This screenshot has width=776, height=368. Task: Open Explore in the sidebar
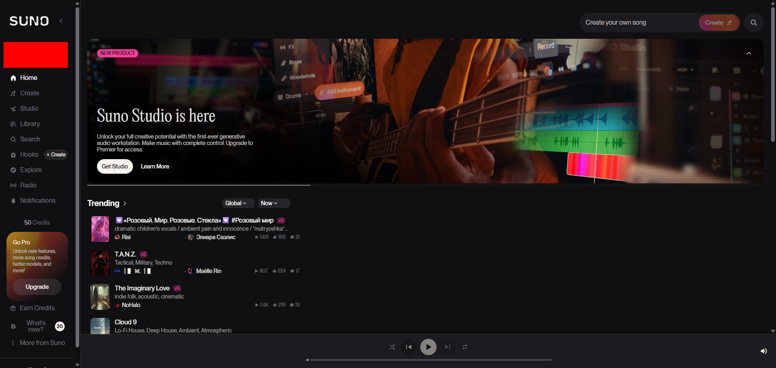(x=31, y=170)
